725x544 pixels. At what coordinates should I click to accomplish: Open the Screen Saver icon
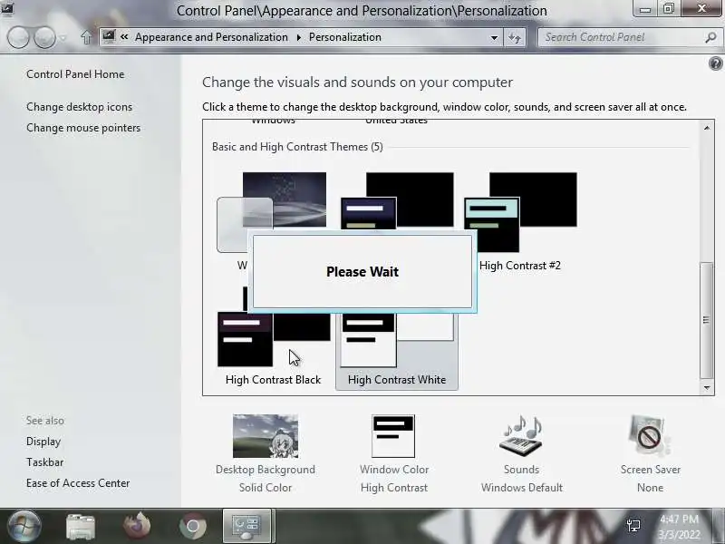pos(650,436)
